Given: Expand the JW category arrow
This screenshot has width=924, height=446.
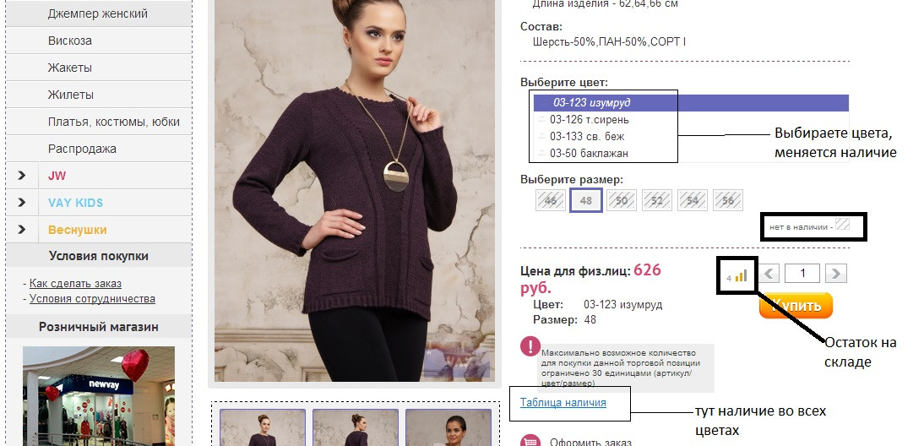Looking at the screenshot, I should tap(22, 176).
